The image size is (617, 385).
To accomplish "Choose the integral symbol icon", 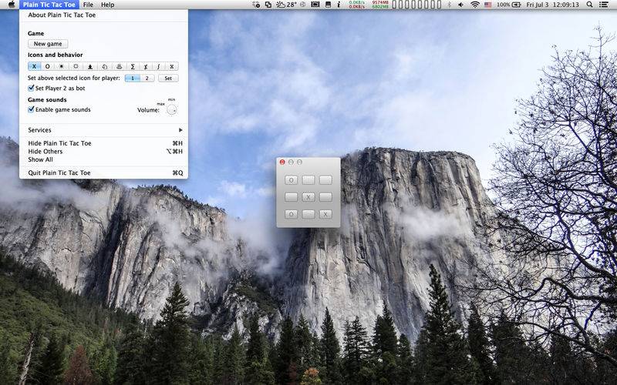I will [x=158, y=66].
